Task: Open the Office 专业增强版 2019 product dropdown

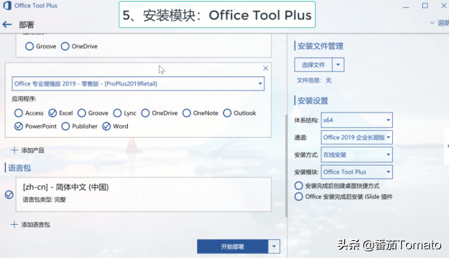Action: tap(138, 84)
